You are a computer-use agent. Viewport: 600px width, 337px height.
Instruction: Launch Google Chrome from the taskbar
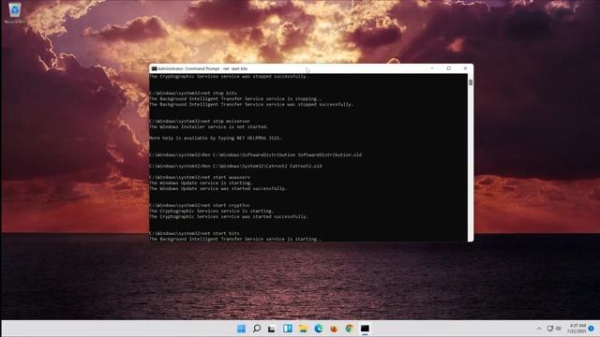click(349, 329)
